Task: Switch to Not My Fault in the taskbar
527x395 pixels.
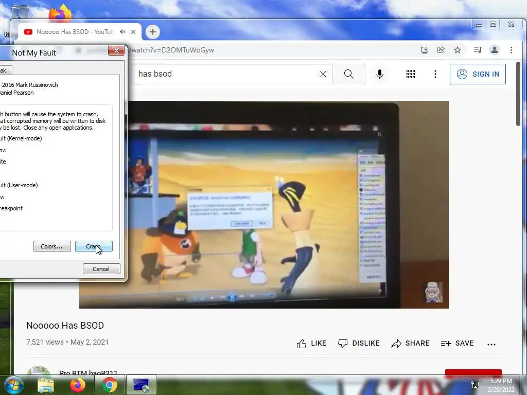Action: click(x=141, y=385)
